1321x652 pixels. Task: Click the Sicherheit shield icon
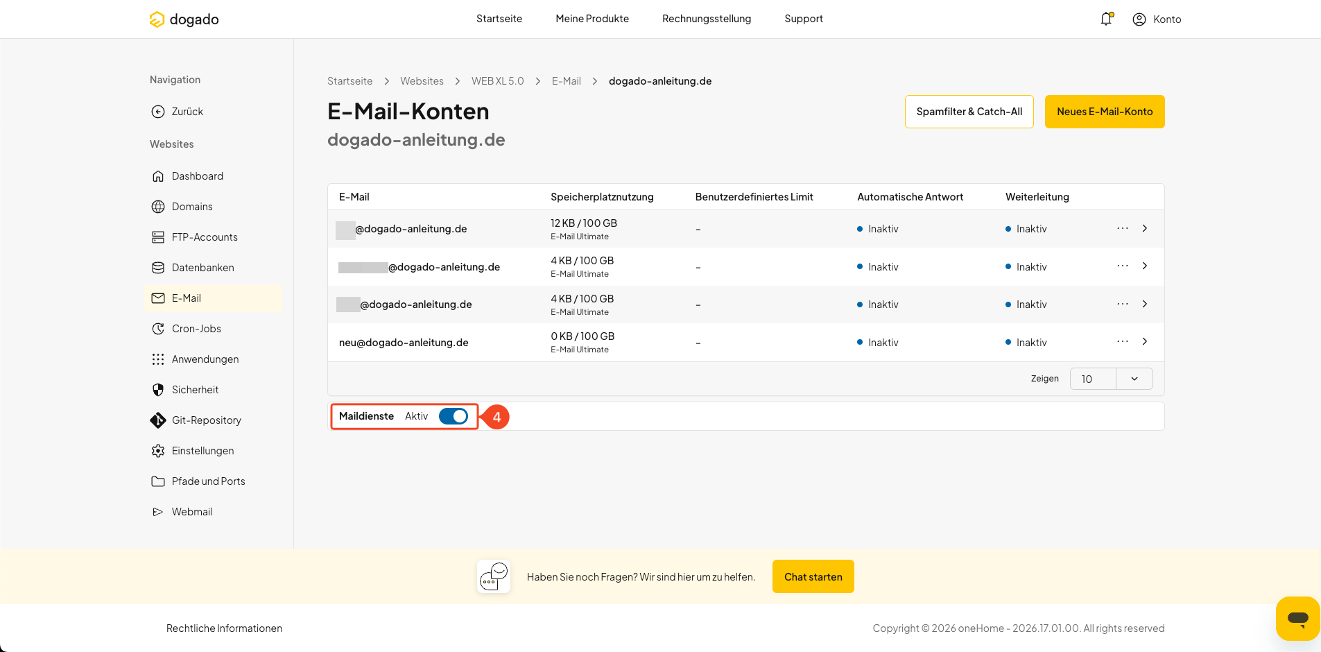click(158, 390)
